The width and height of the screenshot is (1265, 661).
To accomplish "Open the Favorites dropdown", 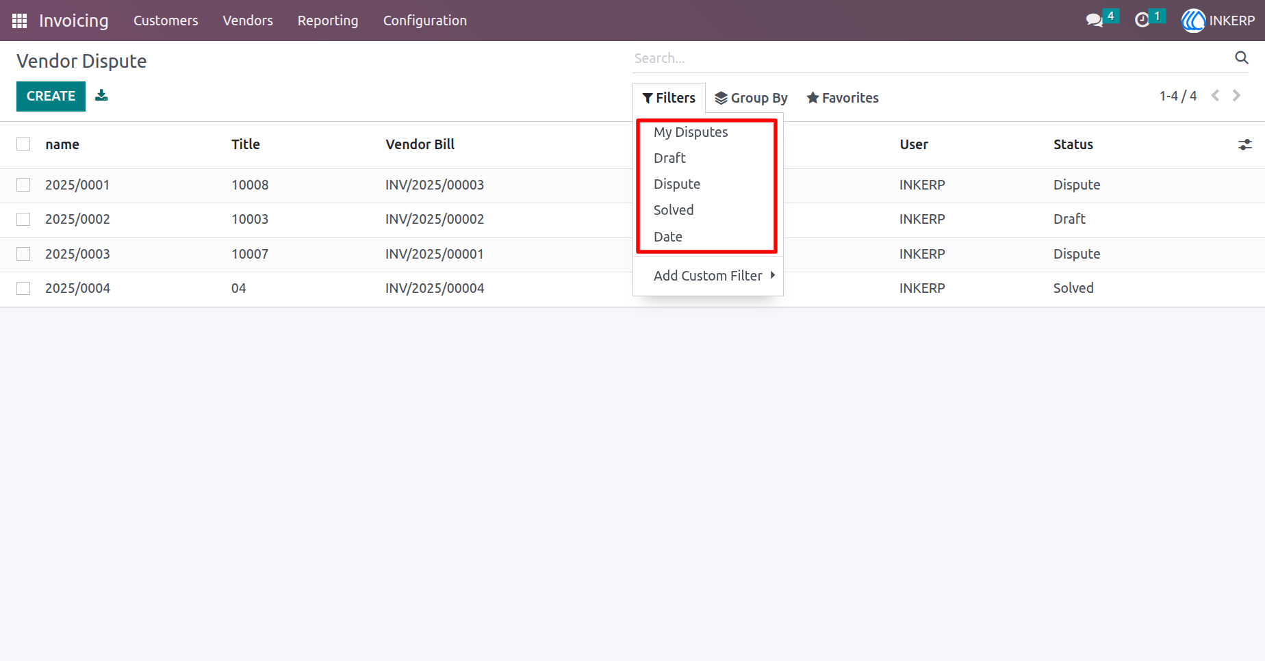I will [843, 98].
